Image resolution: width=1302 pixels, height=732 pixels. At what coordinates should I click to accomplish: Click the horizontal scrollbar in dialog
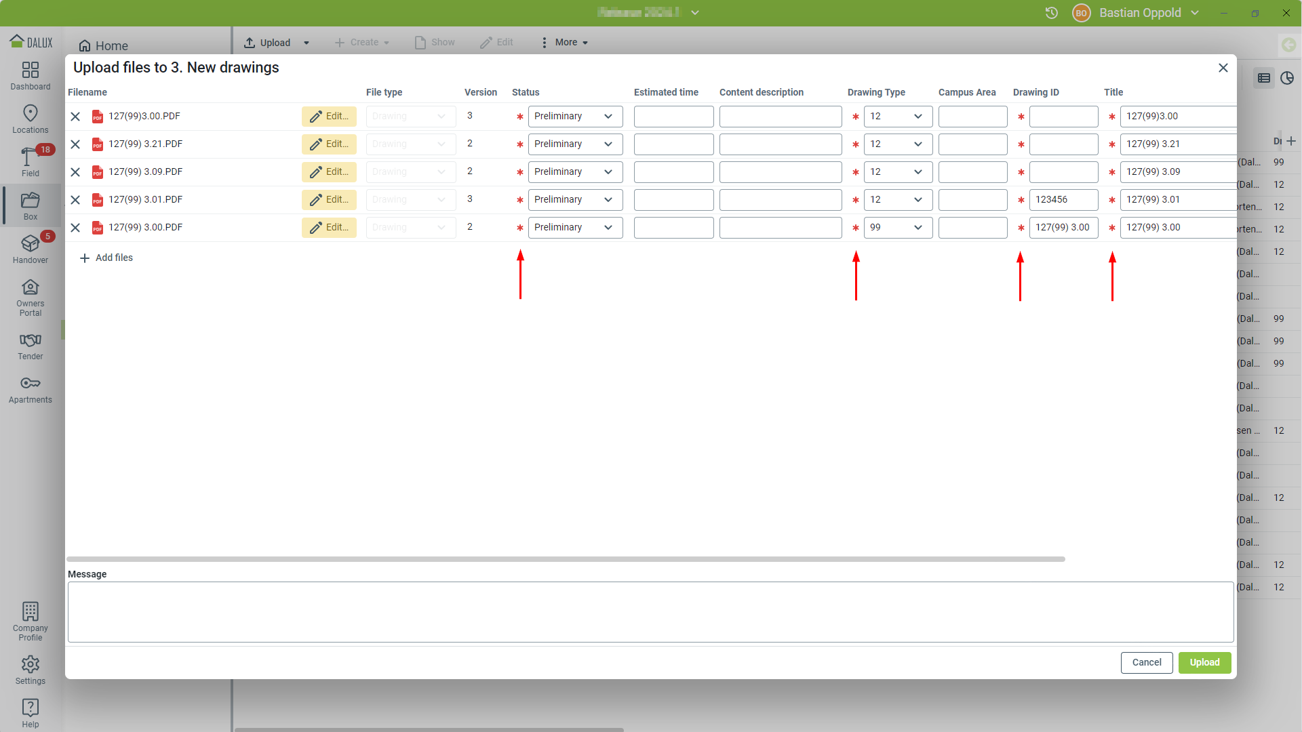tap(566, 559)
